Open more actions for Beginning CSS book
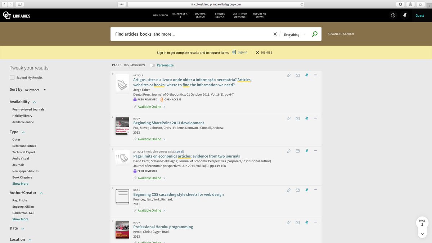Image resolution: width=432 pixels, height=243 pixels. click(315, 190)
